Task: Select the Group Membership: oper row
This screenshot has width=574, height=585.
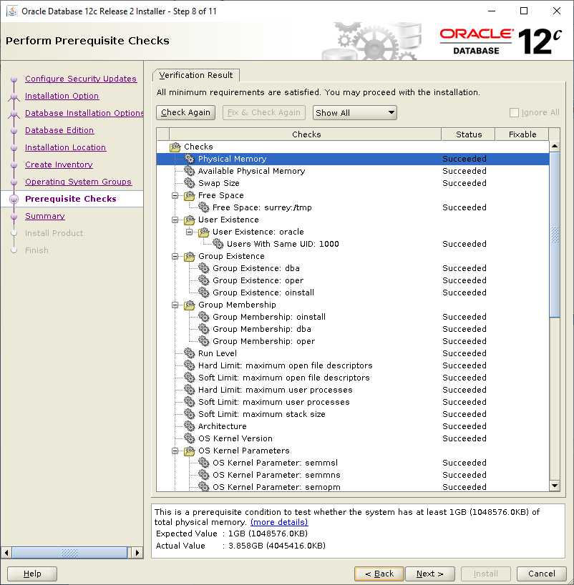Action: [353, 341]
